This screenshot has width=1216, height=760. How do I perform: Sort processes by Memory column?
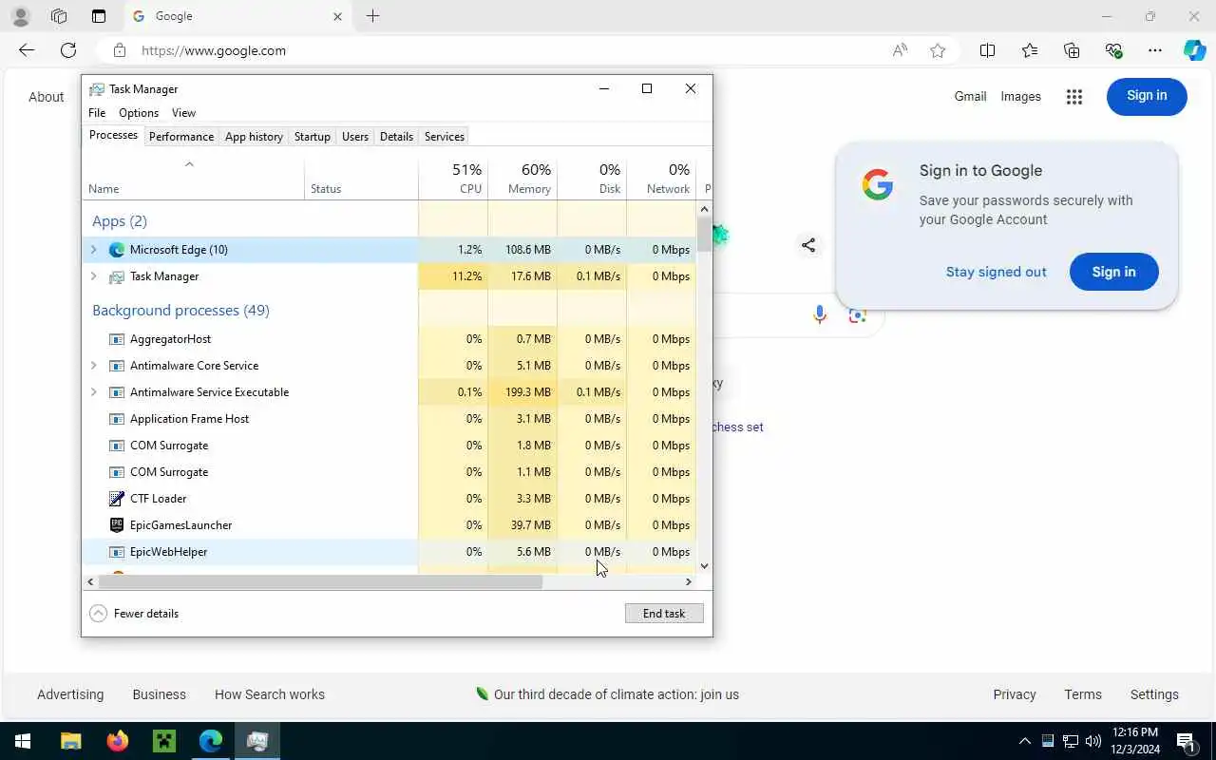522,178
